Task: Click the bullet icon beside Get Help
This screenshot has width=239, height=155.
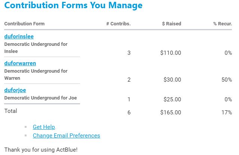Action: tap(26, 127)
